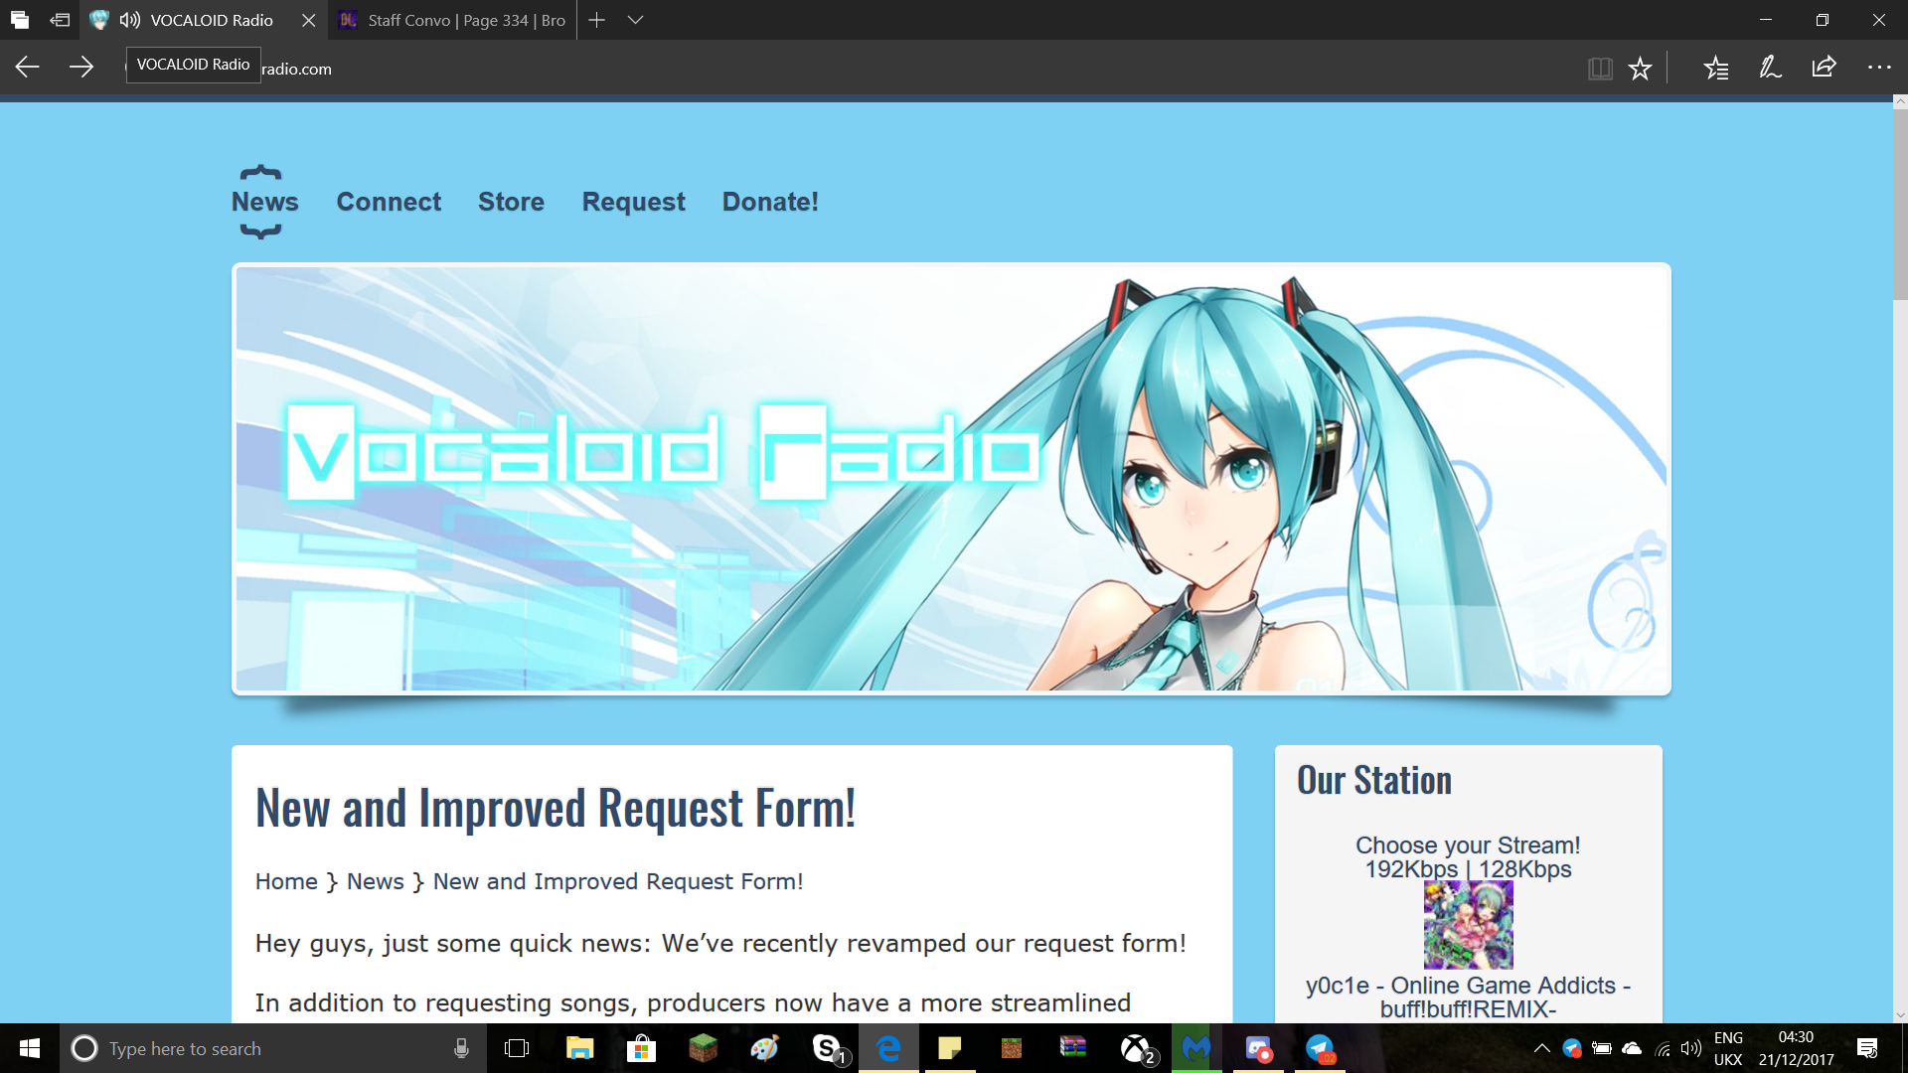Open the volume control in the tray
The width and height of the screenshot is (1908, 1073).
(1690, 1048)
